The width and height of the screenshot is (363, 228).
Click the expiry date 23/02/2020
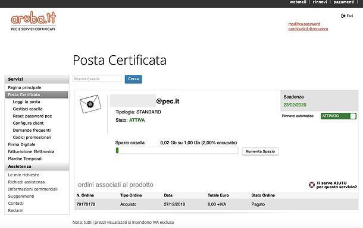coord(295,105)
